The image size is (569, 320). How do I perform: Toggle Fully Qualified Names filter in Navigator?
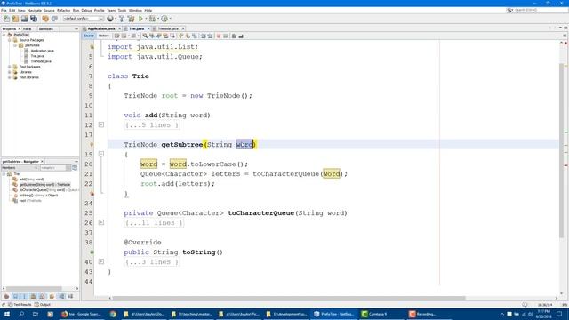[52, 296]
